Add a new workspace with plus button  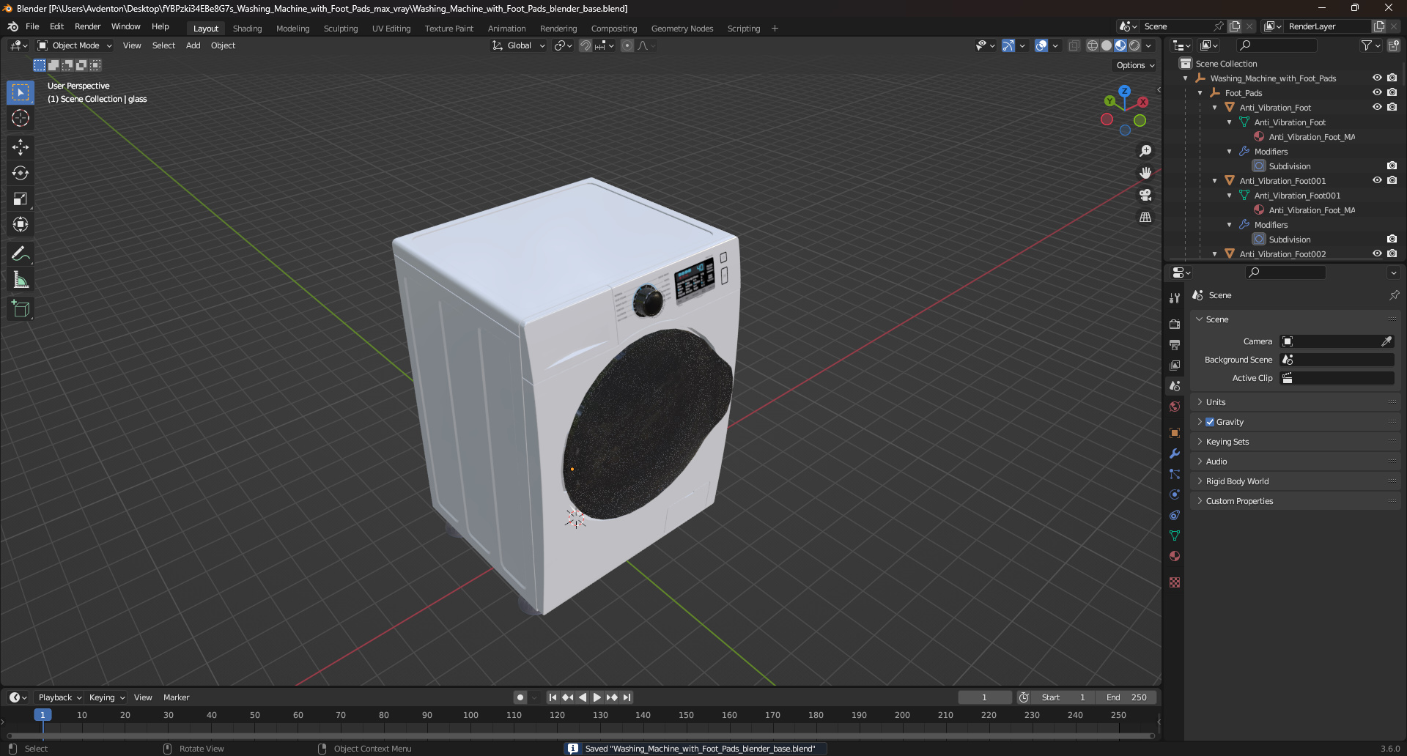[775, 29]
